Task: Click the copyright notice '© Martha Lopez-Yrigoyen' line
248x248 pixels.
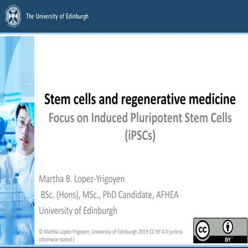Action: pos(111,232)
